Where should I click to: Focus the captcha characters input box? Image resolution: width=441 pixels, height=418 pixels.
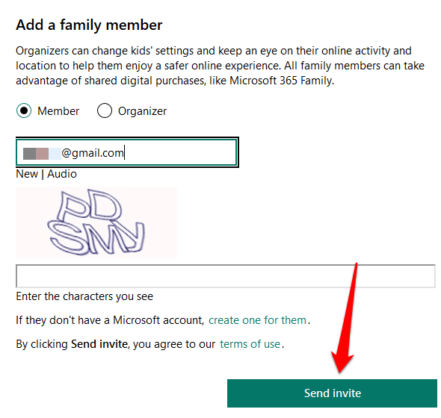pos(226,276)
